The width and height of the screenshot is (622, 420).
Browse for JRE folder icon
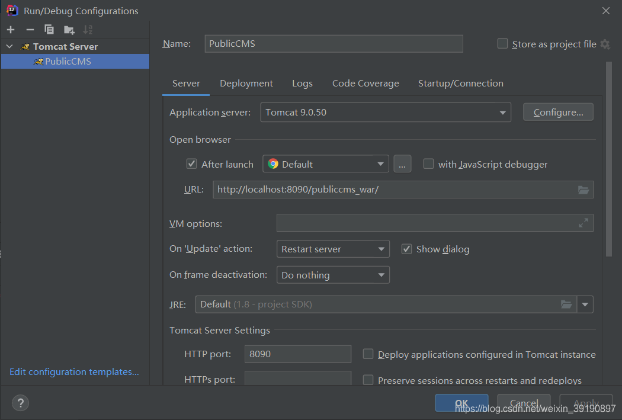coord(566,304)
